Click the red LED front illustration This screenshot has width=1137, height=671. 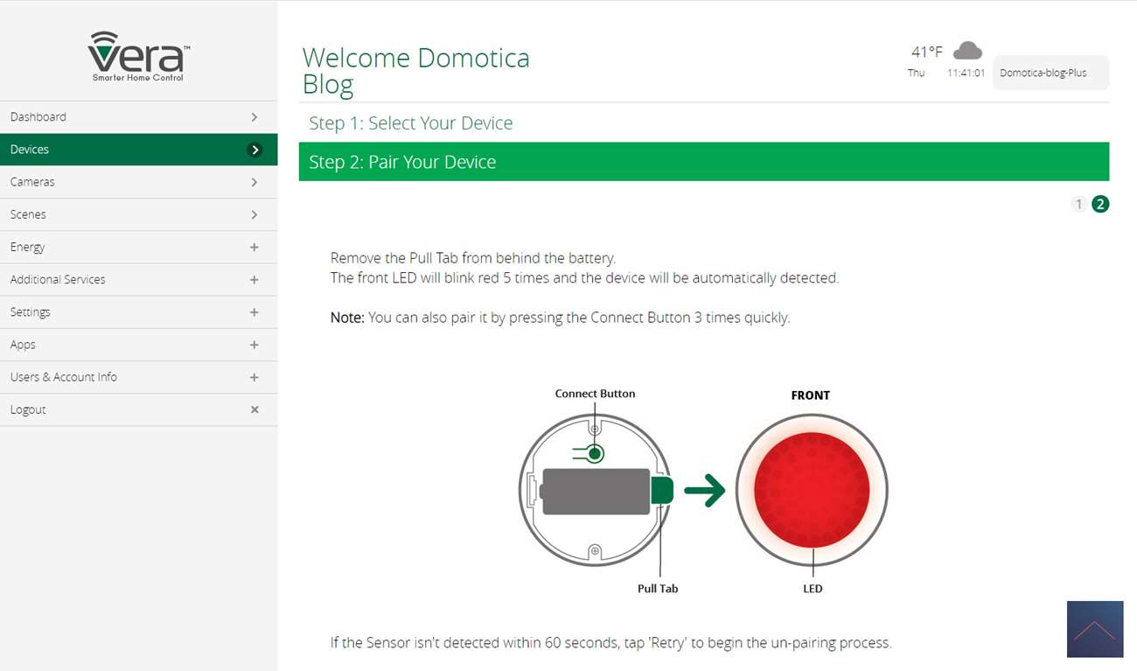click(x=812, y=489)
